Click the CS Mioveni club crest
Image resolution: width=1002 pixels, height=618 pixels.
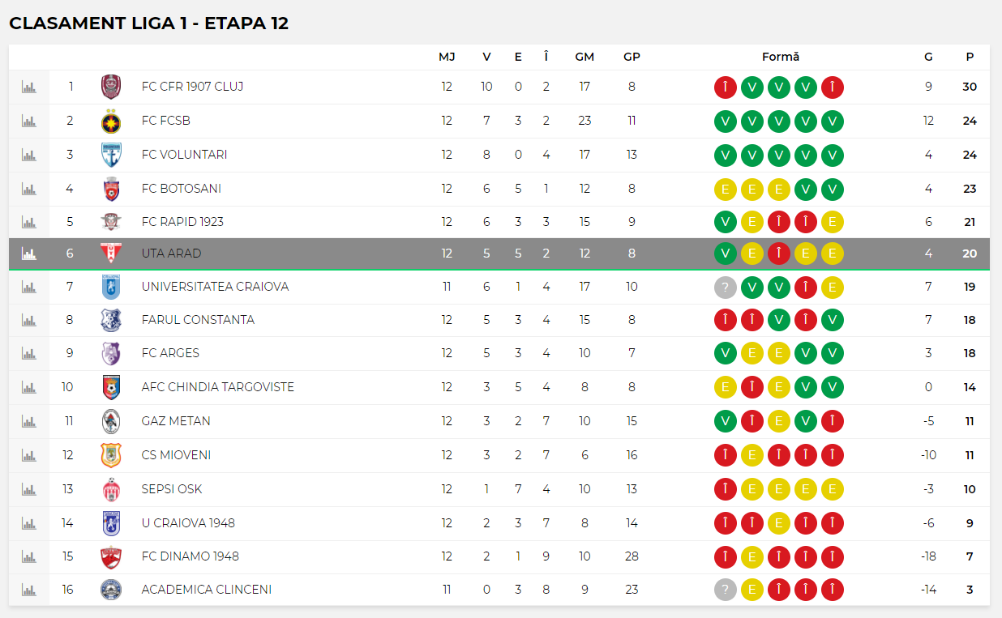coord(111,455)
